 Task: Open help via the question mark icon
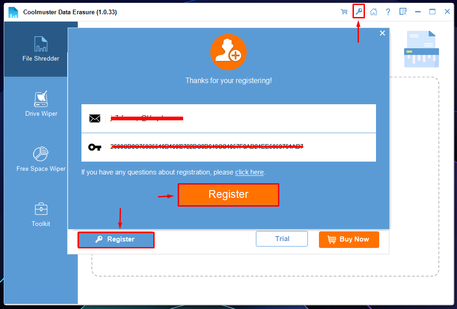[388, 12]
